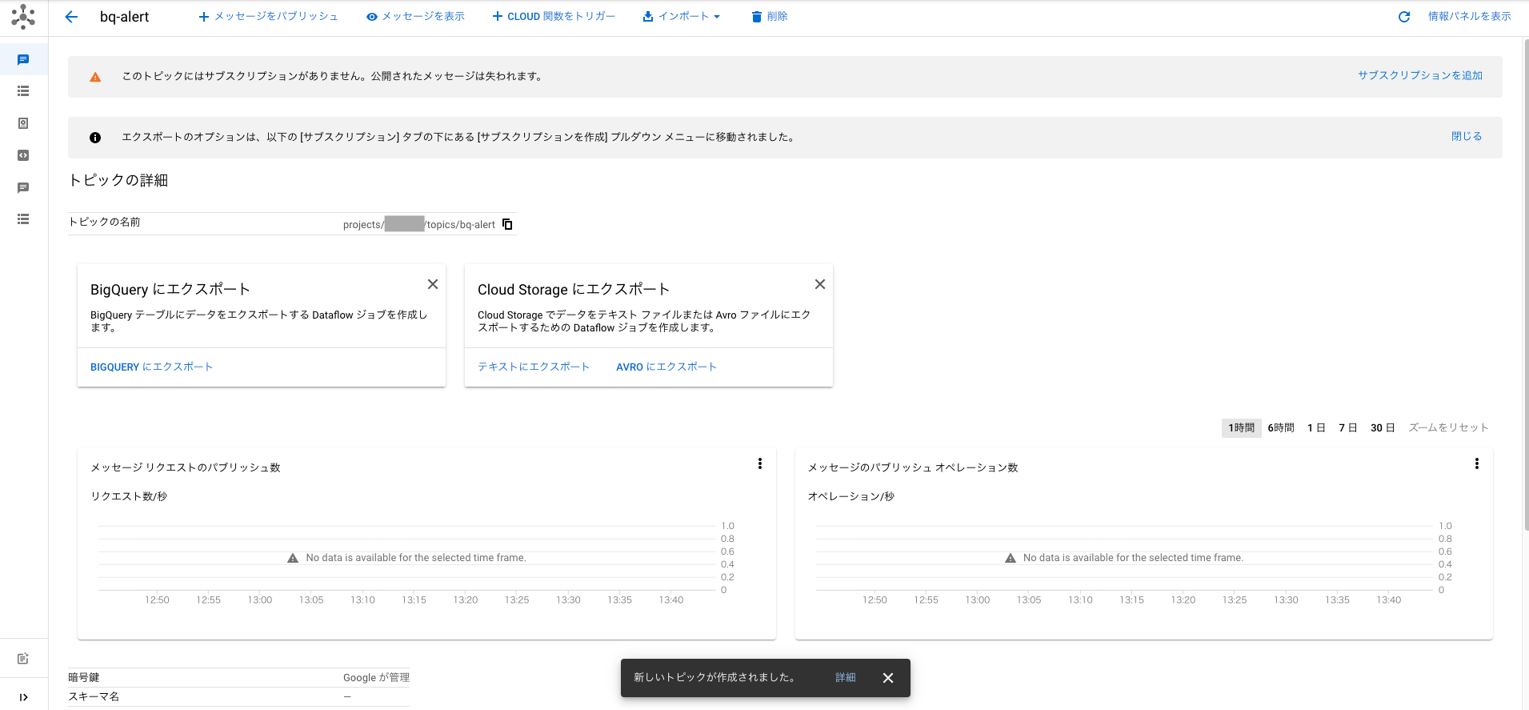Select the 30 日 time range

click(1382, 427)
